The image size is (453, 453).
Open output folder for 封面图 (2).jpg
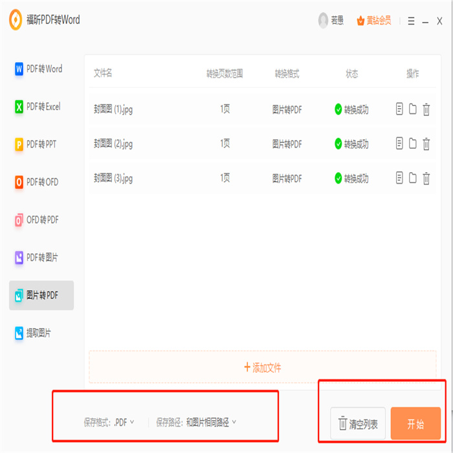coord(412,144)
